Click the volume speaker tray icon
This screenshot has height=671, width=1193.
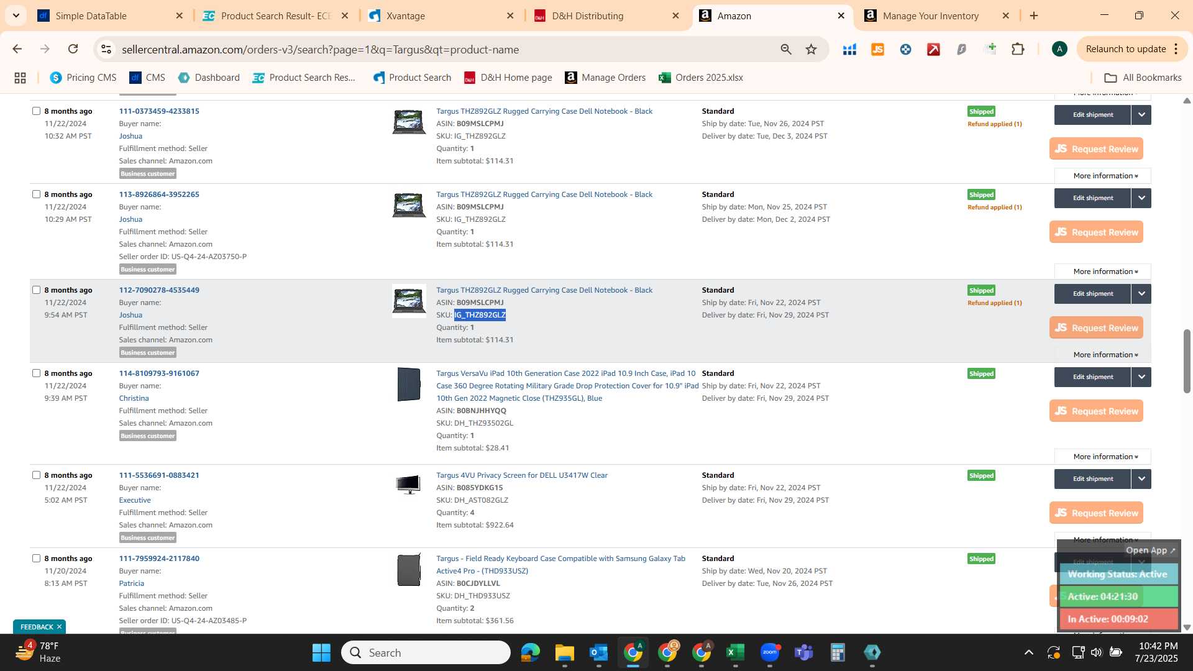tap(1096, 652)
